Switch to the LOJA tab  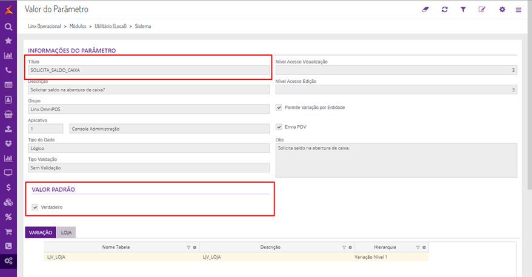click(x=67, y=232)
